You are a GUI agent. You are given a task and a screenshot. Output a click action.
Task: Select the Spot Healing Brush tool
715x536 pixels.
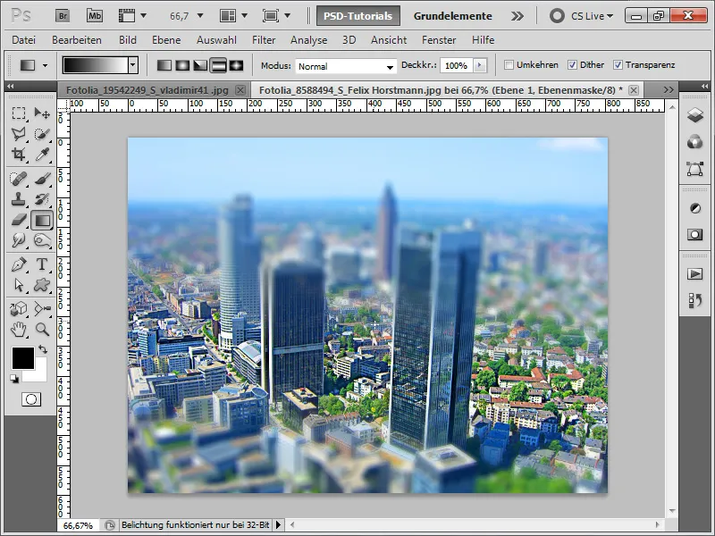(x=19, y=178)
